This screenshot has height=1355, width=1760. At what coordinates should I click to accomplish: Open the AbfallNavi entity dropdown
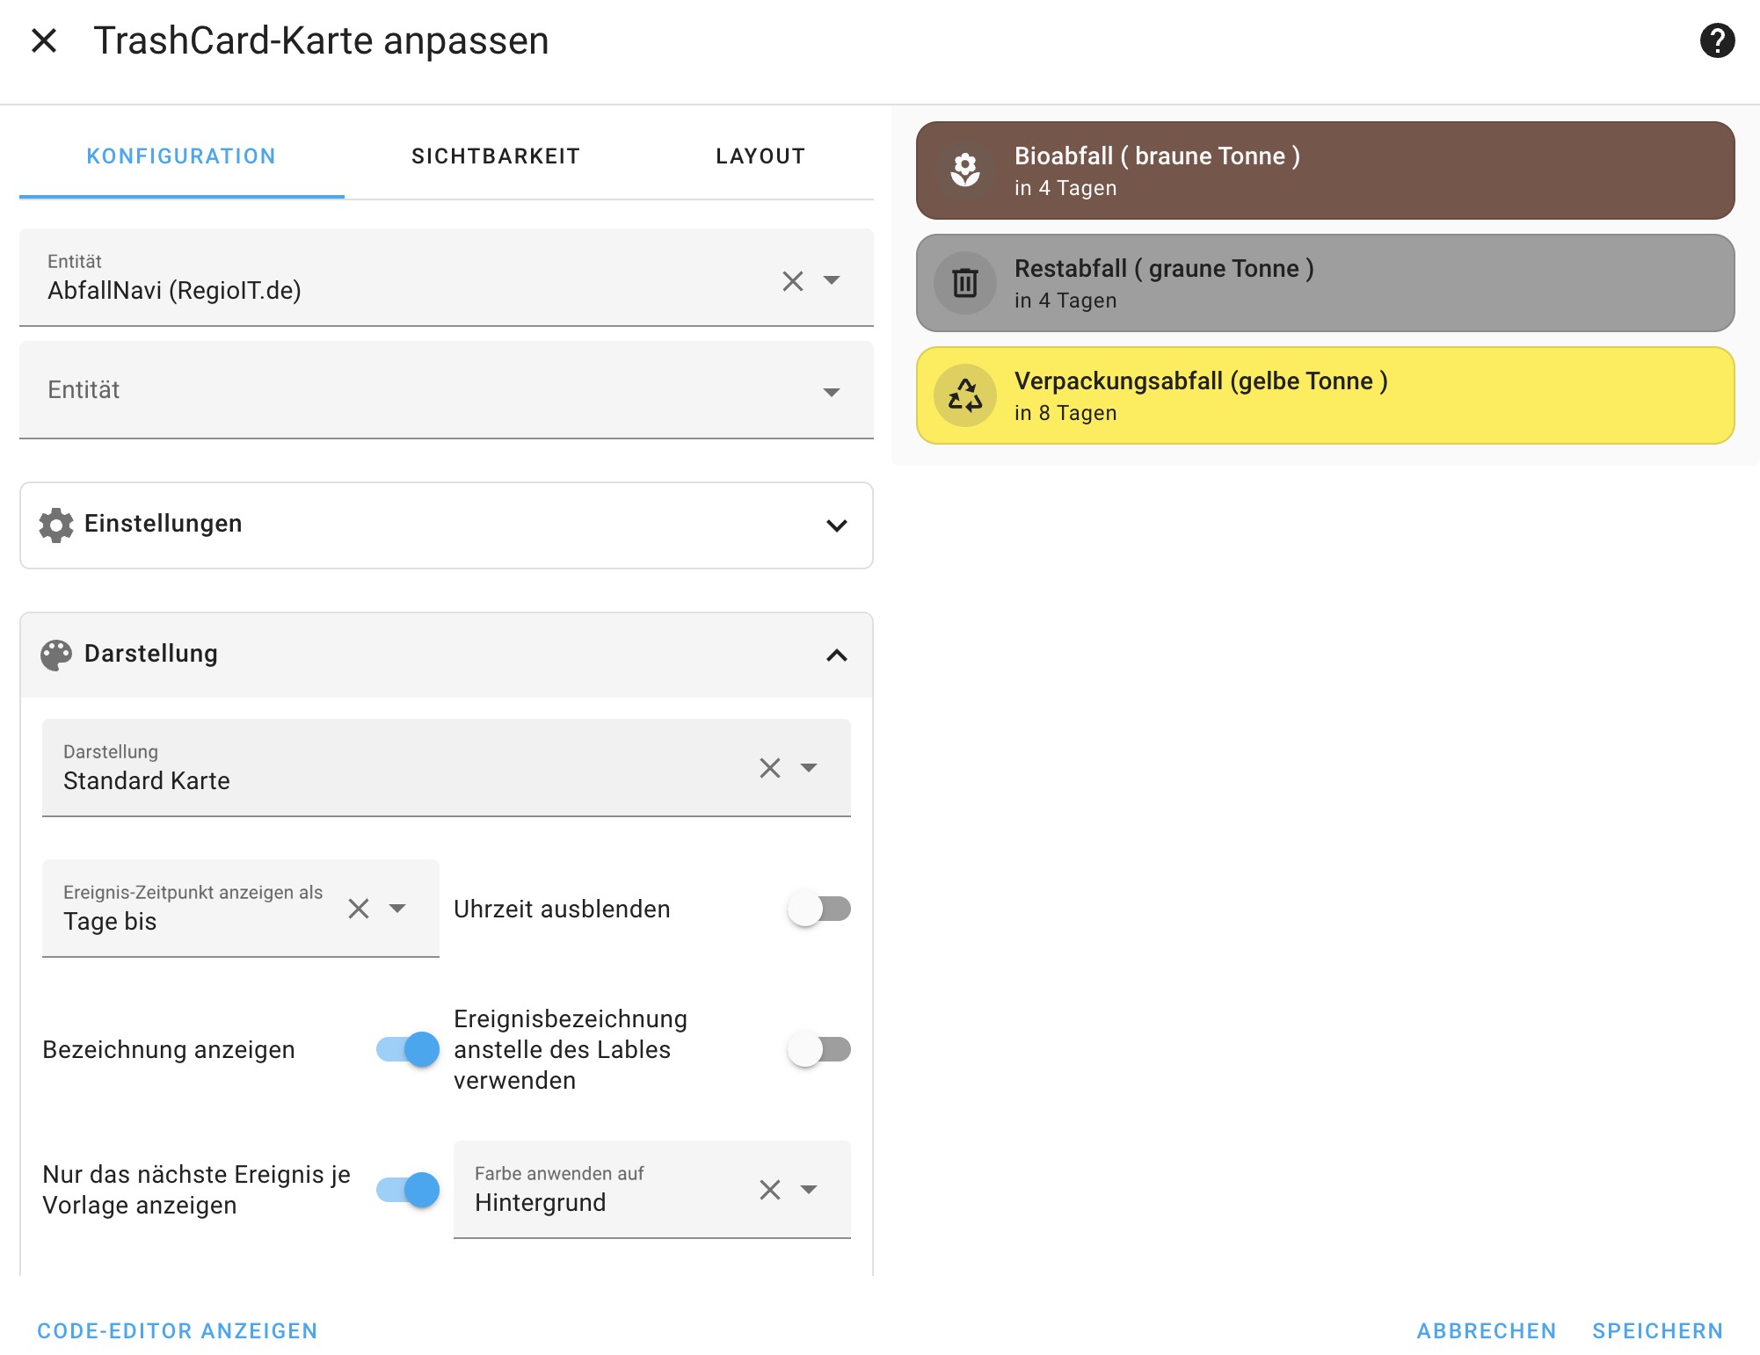point(832,281)
